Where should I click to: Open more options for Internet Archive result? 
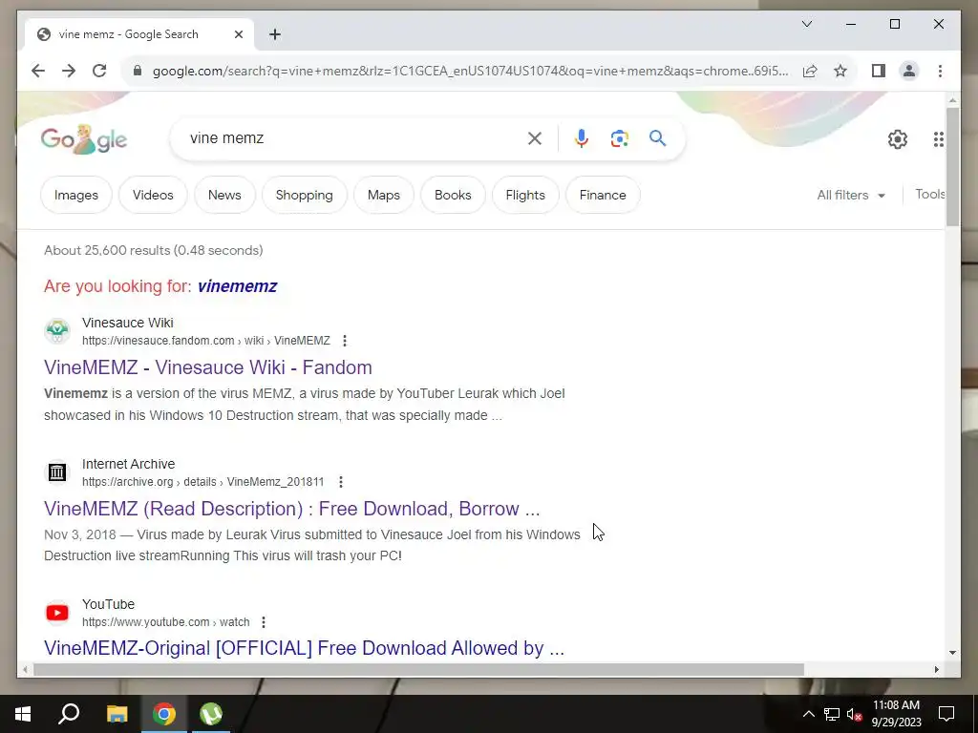click(x=341, y=482)
